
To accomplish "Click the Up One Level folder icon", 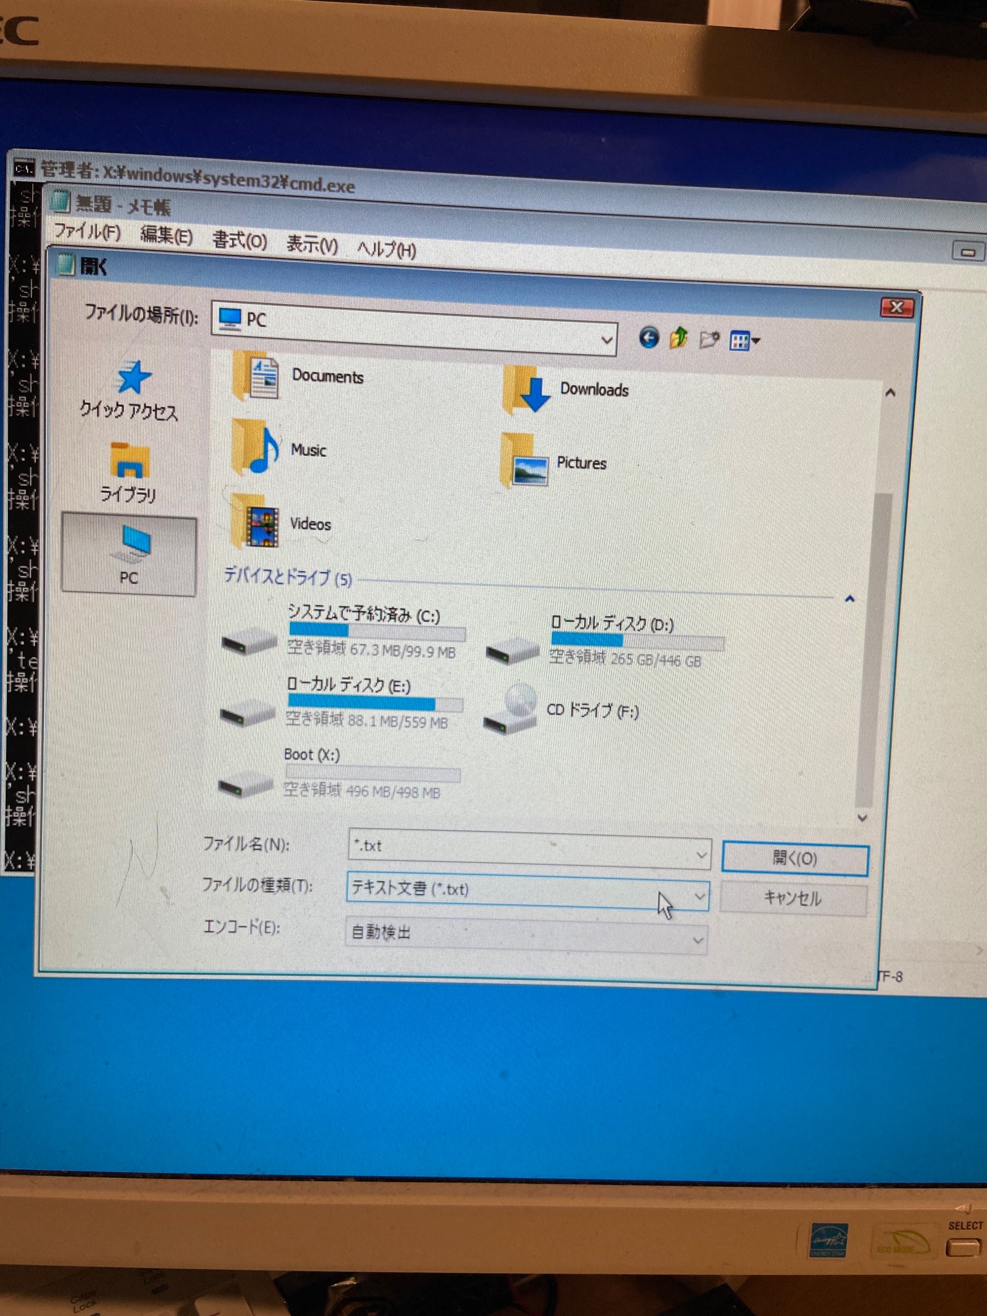I will click(679, 338).
